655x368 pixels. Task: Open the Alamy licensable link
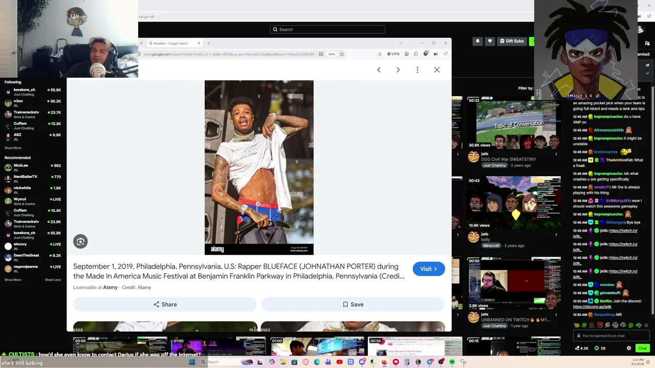click(110, 287)
